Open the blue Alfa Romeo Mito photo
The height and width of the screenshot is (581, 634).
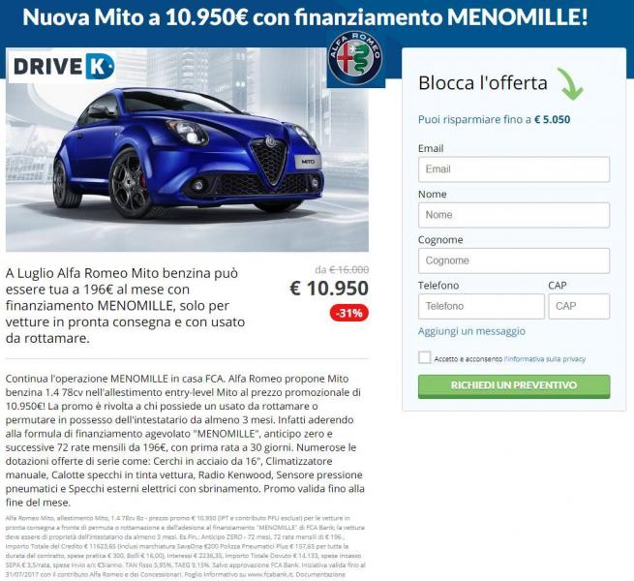(x=187, y=150)
